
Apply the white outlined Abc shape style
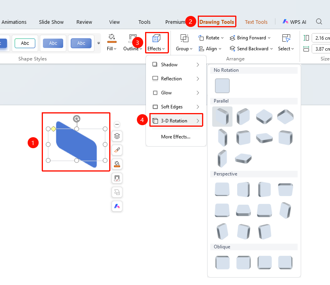click(x=25, y=43)
